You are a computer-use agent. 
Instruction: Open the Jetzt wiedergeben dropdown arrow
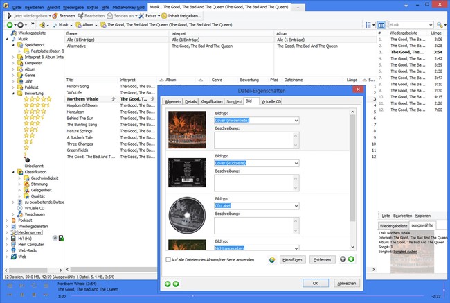tap(50, 16)
